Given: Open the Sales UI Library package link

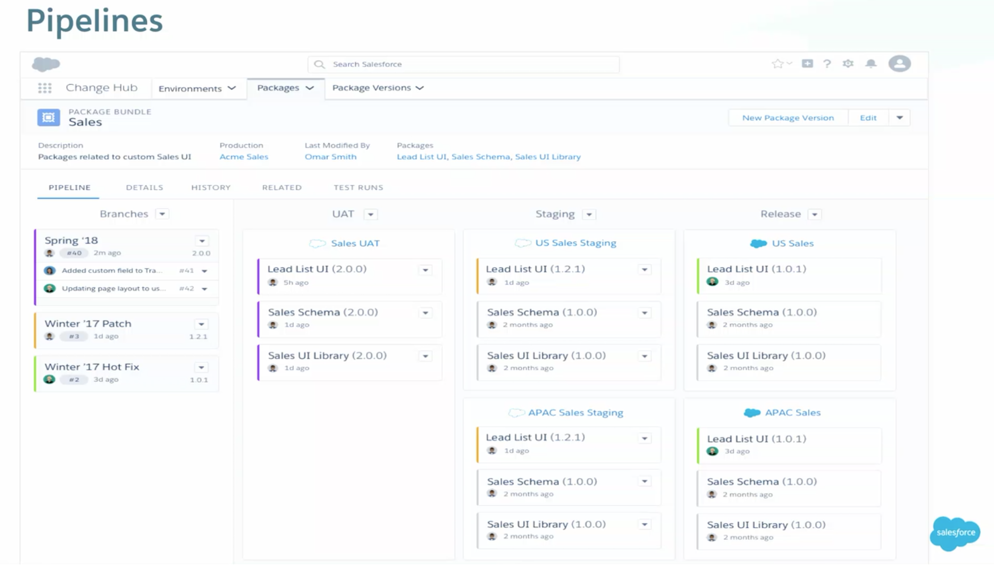Looking at the screenshot, I should coord(548,157).
